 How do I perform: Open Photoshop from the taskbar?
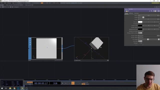(x=18, y=88)
